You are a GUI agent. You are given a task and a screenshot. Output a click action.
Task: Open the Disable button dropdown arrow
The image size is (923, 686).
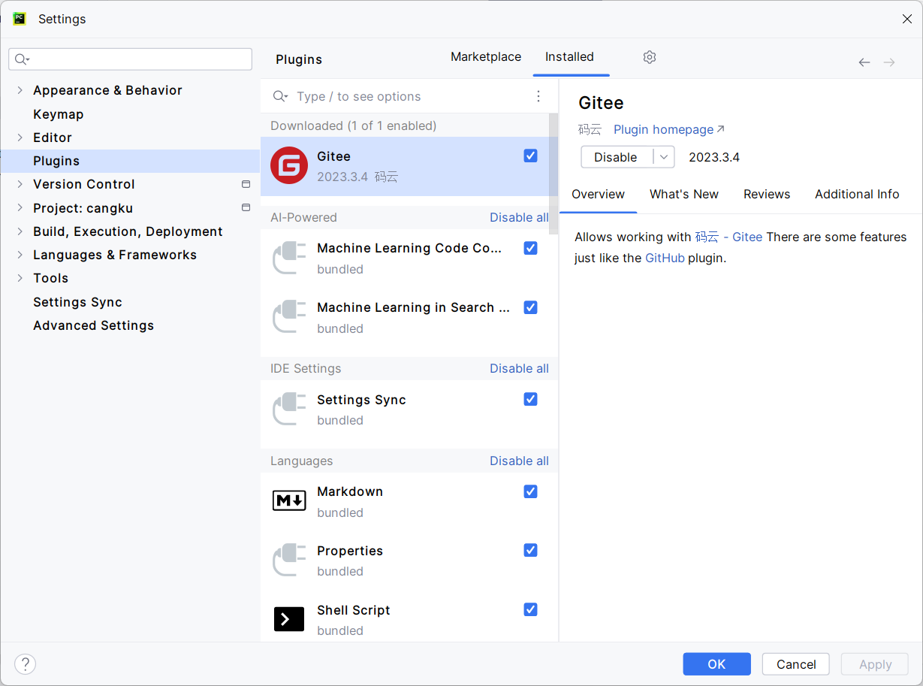click(664, 157)
